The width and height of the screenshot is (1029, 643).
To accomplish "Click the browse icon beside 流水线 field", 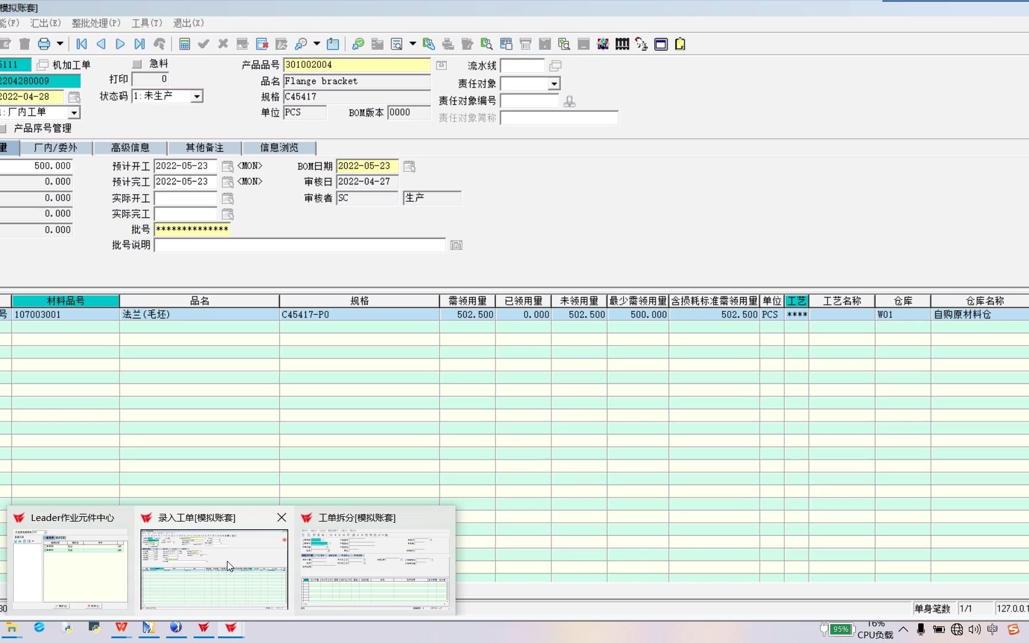I will coord(555,65).
